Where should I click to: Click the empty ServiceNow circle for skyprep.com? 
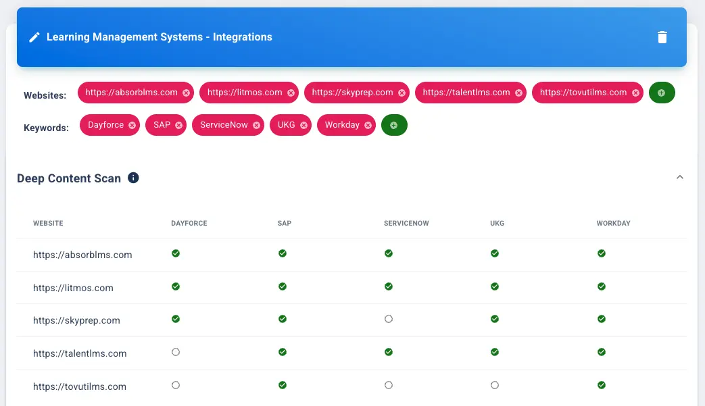[x=389, y=319]
